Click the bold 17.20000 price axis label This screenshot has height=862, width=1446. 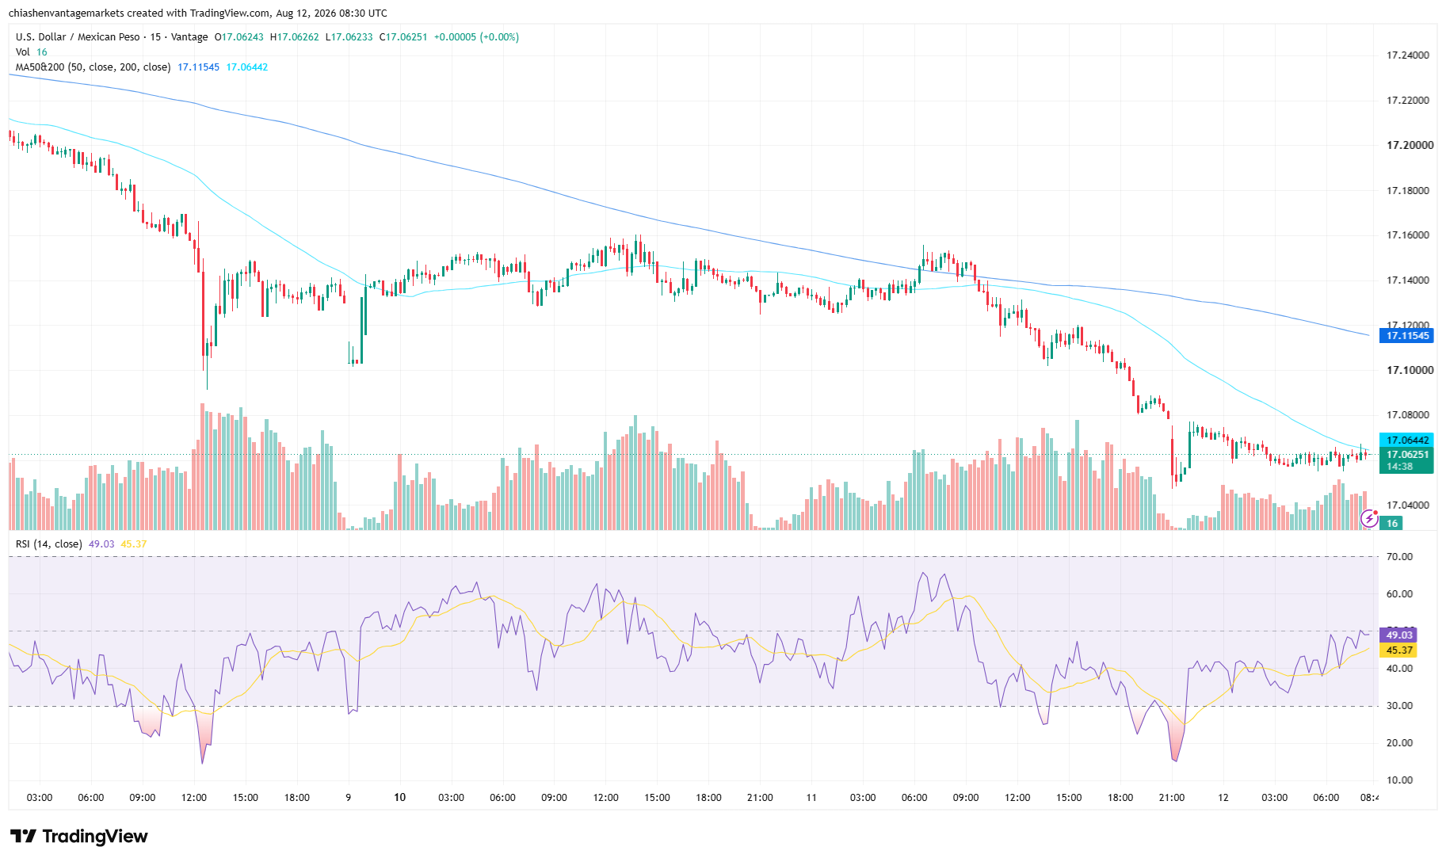pyautogui.click(x=1410, y=146)
